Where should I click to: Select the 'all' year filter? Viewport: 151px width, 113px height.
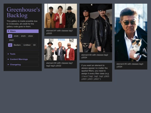tap(10, 36)
